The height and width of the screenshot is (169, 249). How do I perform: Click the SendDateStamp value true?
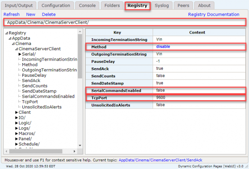160,83
